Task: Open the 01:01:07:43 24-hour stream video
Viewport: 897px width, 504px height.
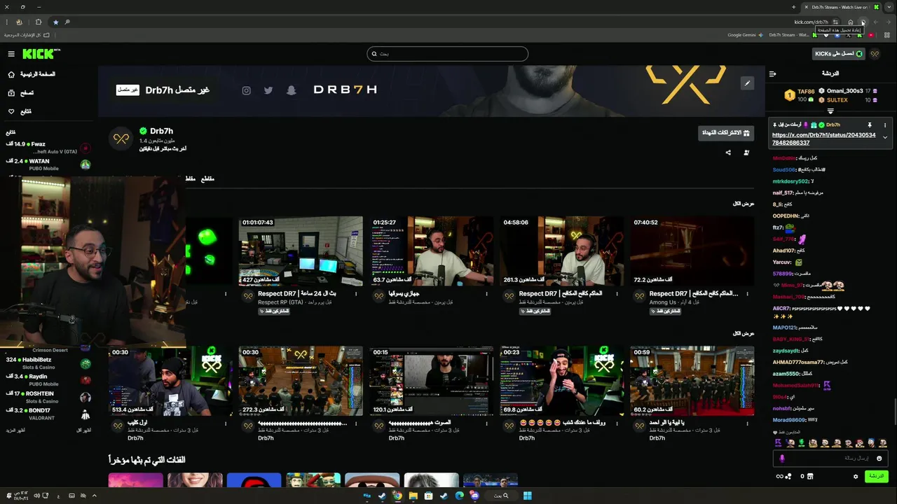Action: pyautogui.click(x=301, y=251)
